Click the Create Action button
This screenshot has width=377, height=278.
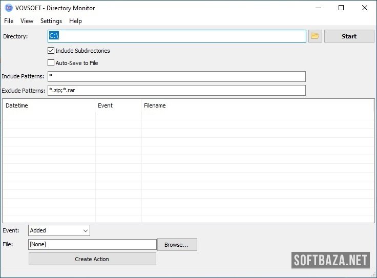(92, 259)
